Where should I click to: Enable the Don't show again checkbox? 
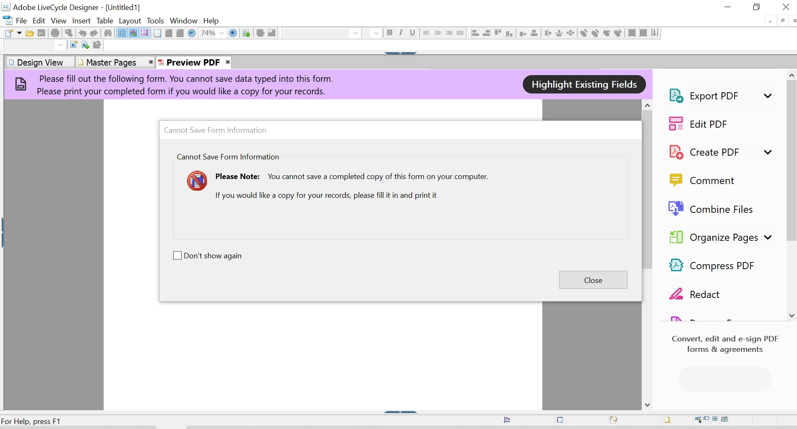tap(177, 255)
